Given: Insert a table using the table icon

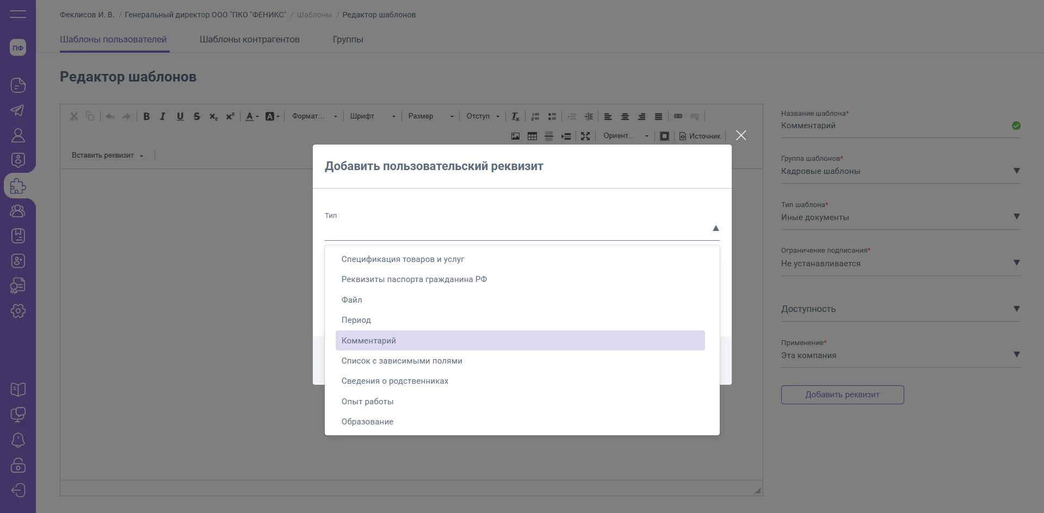Looking at the screenshot, I should [532, 136].
